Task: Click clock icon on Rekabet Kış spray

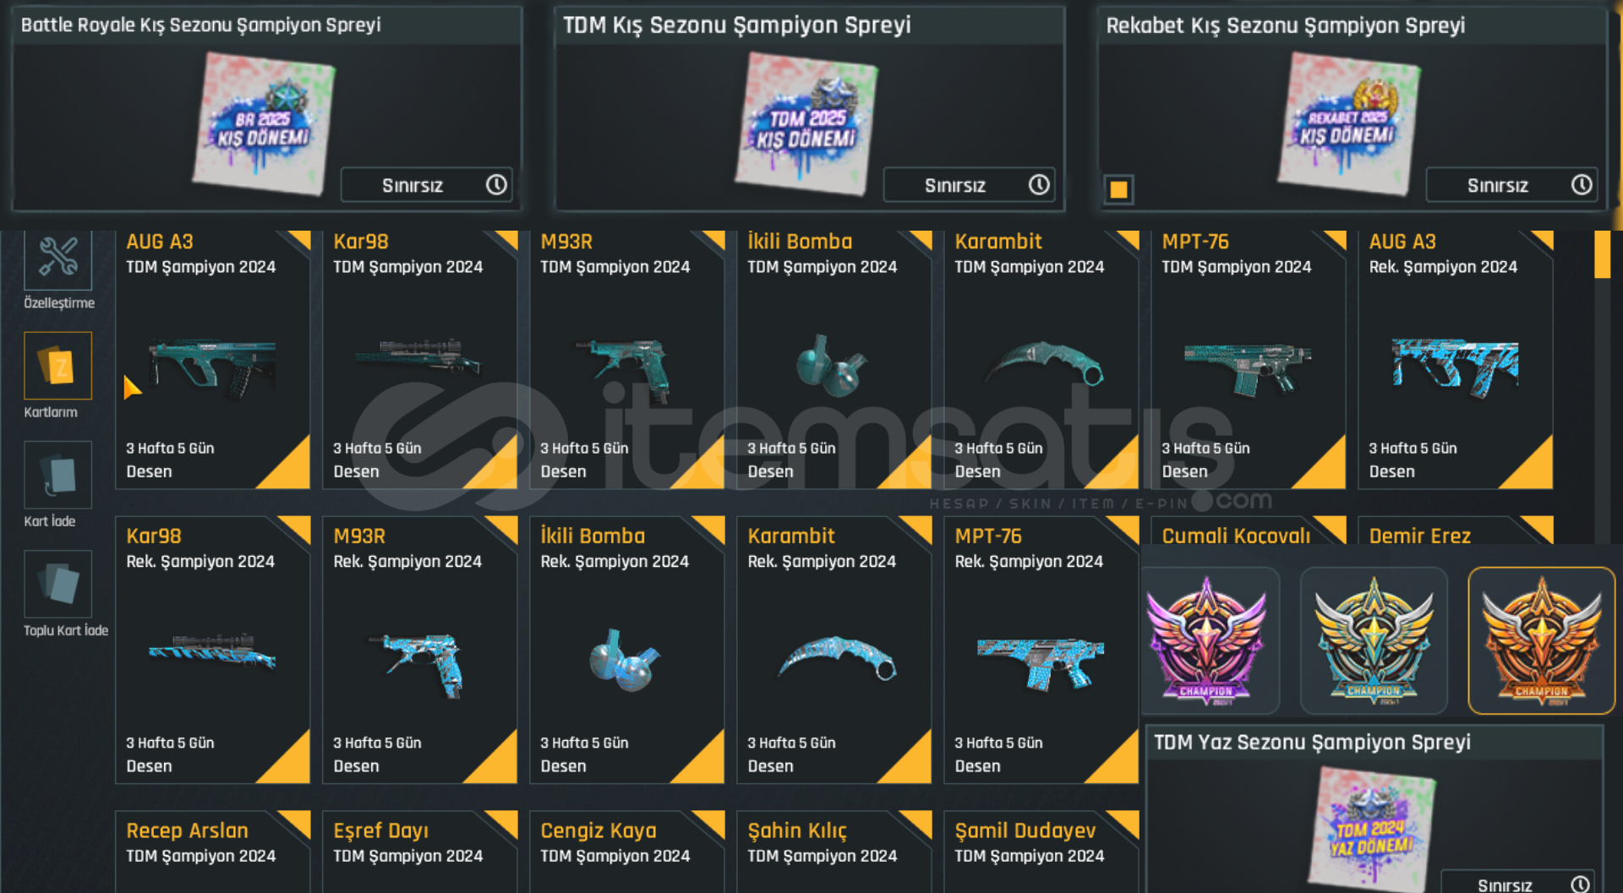Action: tap(1582, 184)
